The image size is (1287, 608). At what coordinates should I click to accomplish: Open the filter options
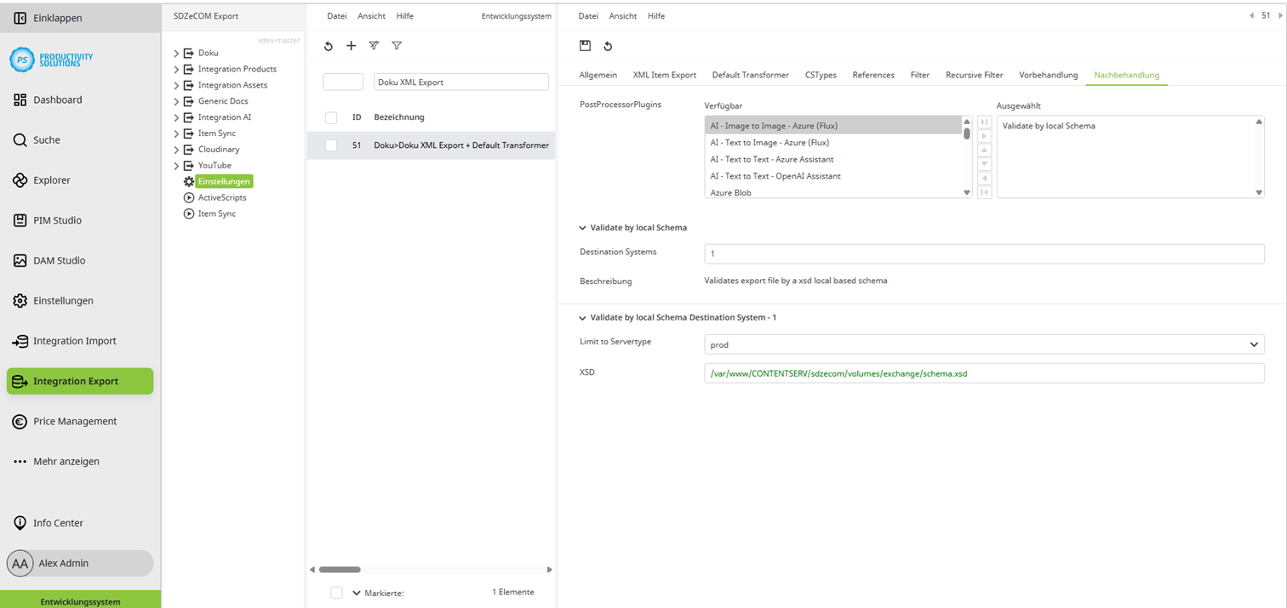tap(397, 46)
